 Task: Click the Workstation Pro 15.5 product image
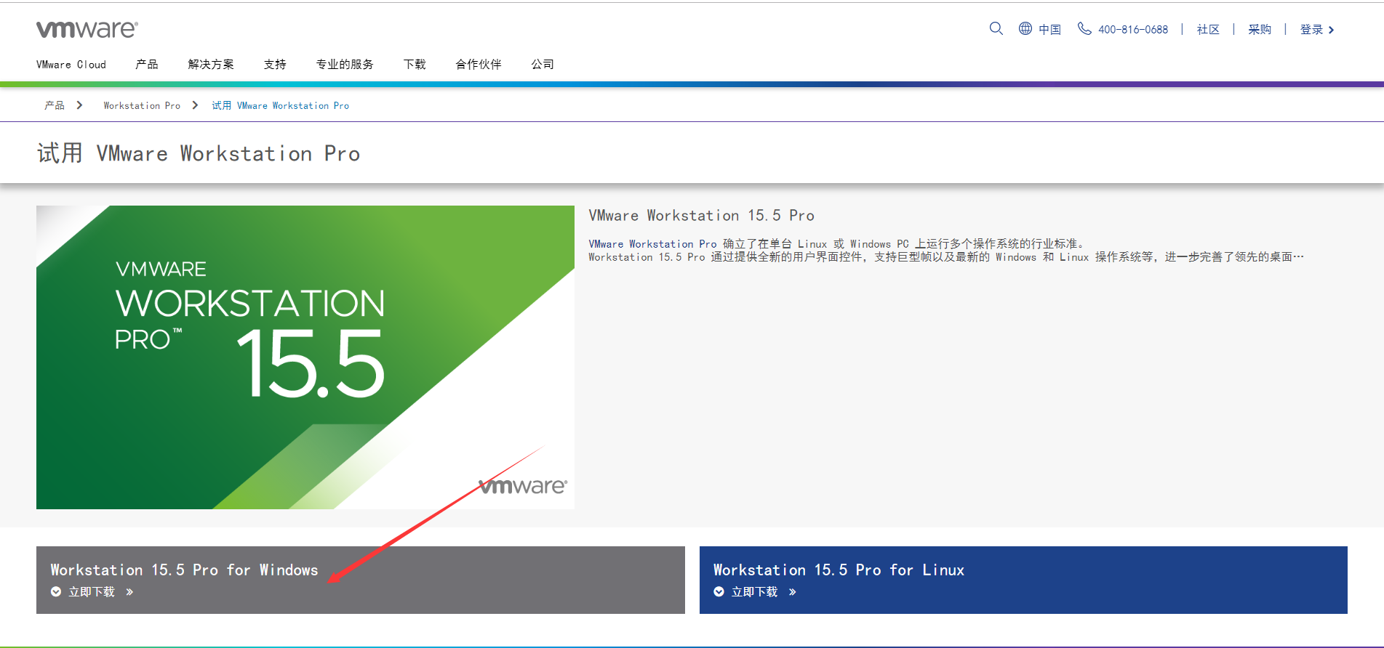[305, 357]
